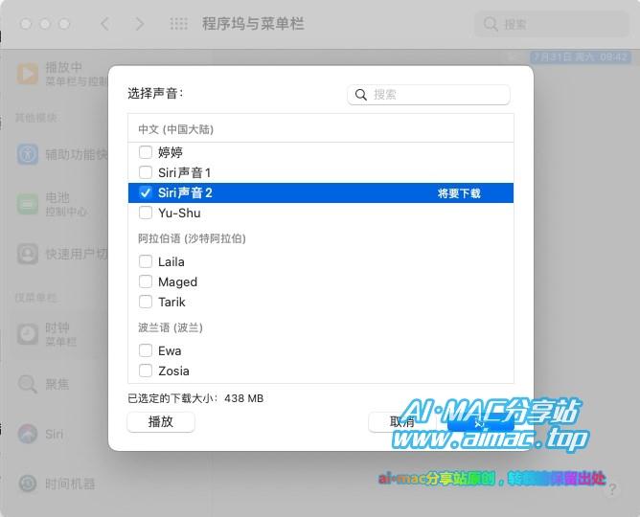Open the 快速用户切换 user icon
The height and width of the screenshot is (517, 640).
(x=28, y=254)
